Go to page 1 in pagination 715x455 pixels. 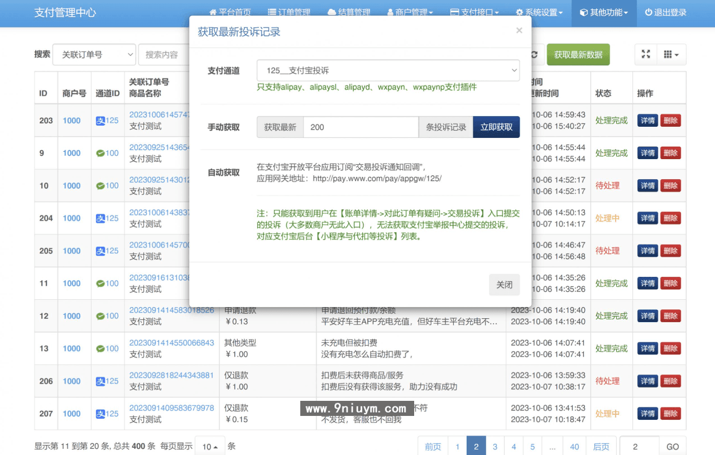pos(457,446)
